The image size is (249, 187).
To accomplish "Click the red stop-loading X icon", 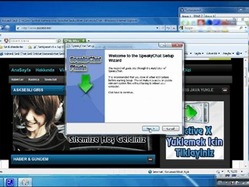I will click(174, 28).
